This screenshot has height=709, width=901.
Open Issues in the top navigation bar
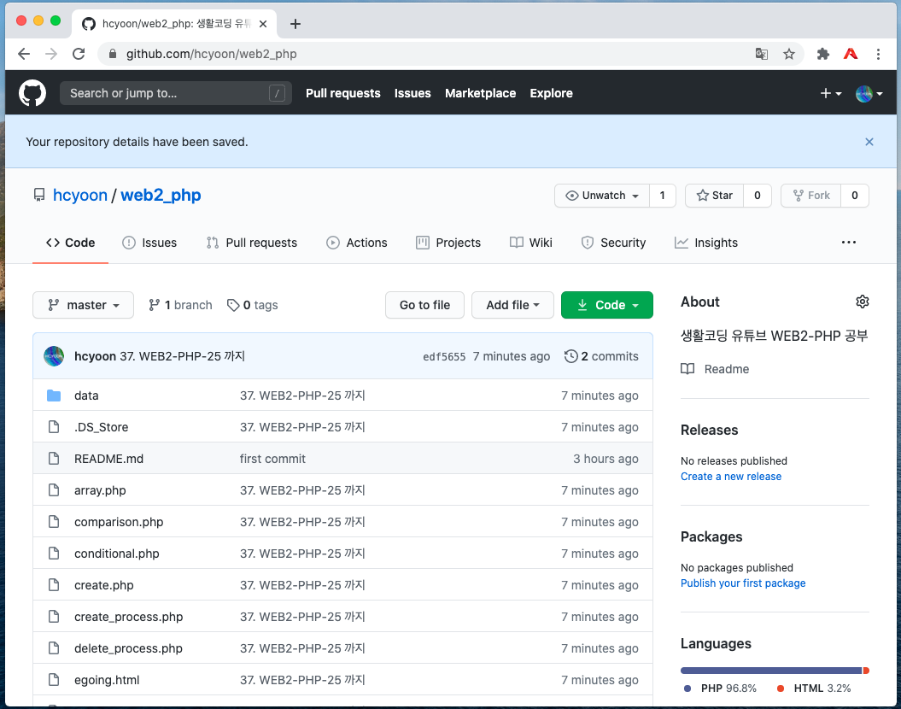pos(412,93)
